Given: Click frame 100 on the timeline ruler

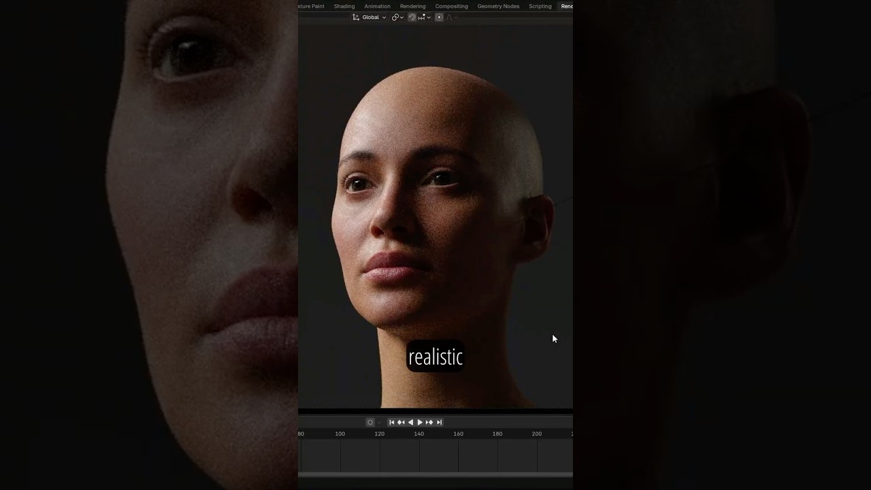Looking at the screenshot, I should pos(340,434).
